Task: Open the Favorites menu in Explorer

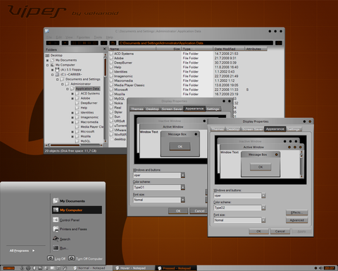Action: click(83, 37)
